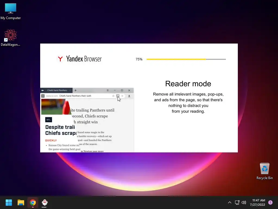Open the notification badge in the tray
278x209 pixels.
270,202
